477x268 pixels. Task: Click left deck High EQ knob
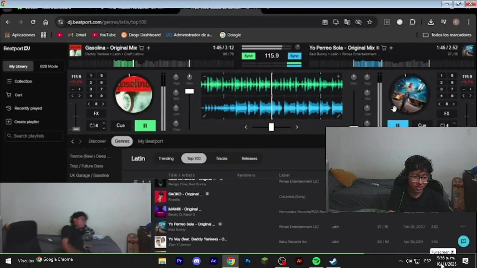point(176,77)
